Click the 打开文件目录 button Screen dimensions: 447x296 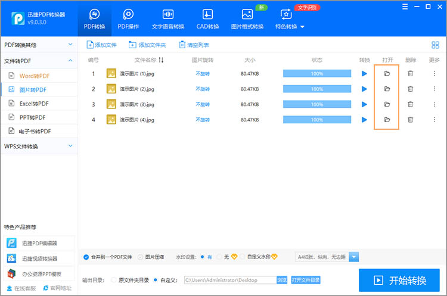306,280
